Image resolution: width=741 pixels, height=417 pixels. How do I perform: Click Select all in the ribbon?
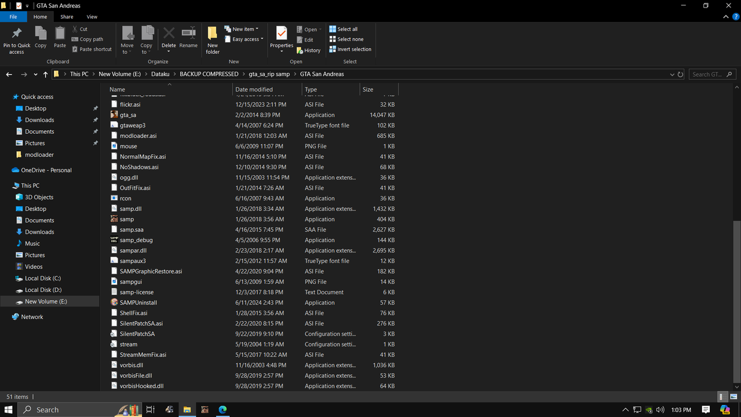pos(343,29)
